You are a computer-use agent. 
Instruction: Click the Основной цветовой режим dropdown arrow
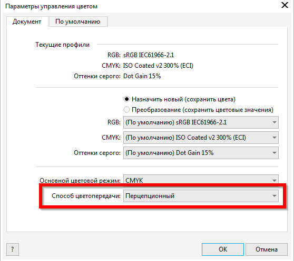(275, 181)
